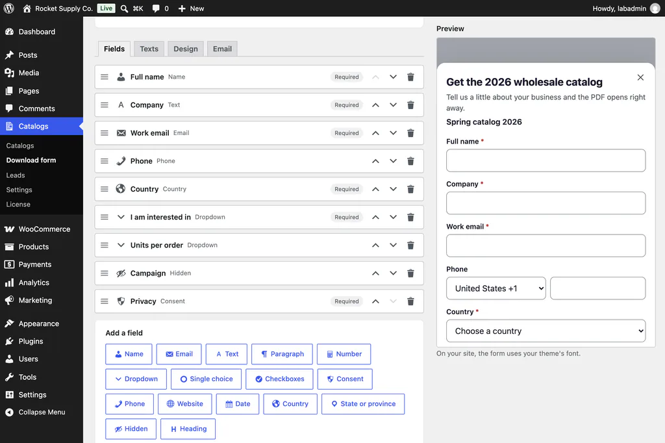Add a Heading field
Viewport: 665px width, 443px height.
click(x=188, y=429)
